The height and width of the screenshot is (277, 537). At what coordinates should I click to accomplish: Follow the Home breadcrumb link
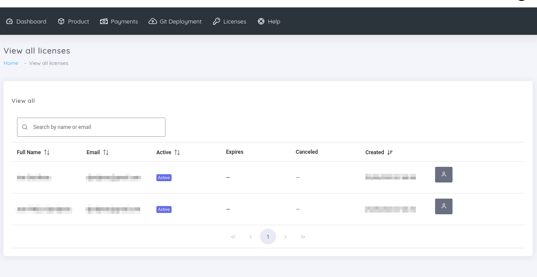11,63
